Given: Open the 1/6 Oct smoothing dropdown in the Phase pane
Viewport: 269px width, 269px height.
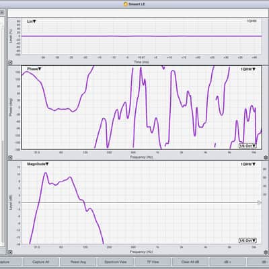Looking at the screenshot, I should [247, 146].
